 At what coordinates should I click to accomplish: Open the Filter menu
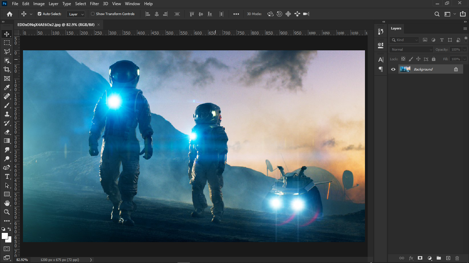[x=94, y=4]
